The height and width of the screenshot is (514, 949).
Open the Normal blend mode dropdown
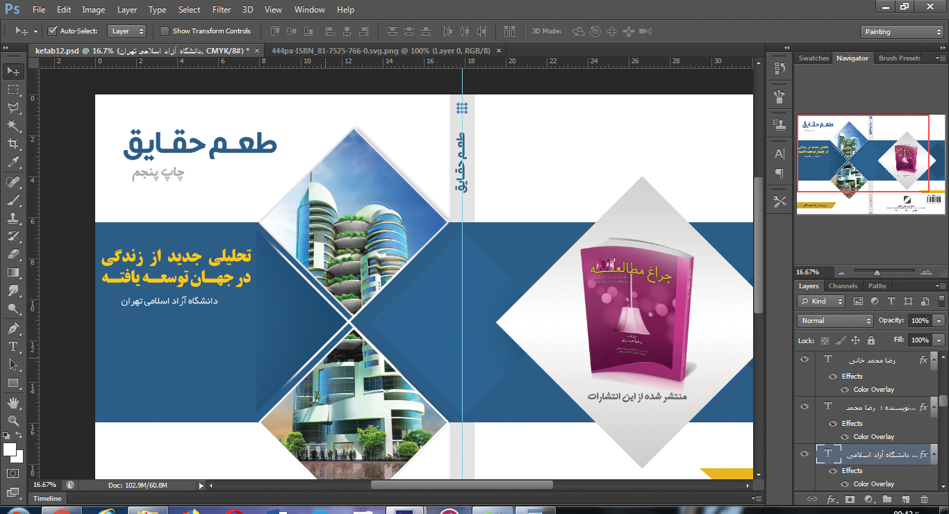tap(836, 321)
